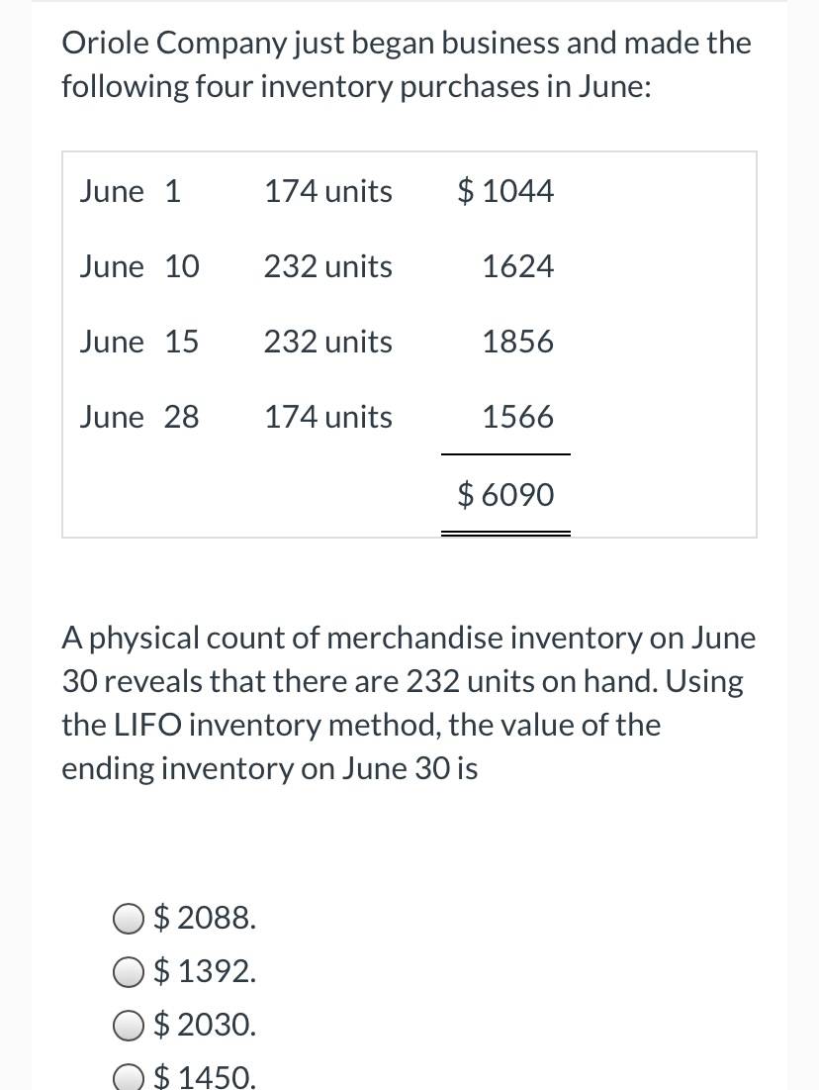Click the $ 2088. answer label text
The image size is (819, 1090).
pos(204,918)
